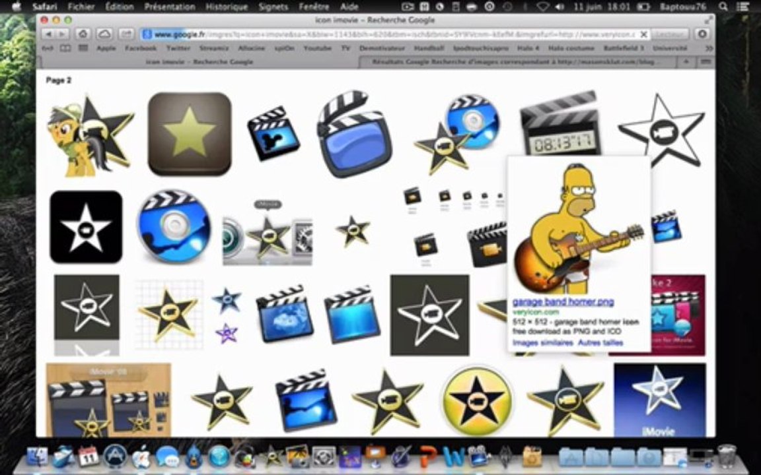Open the Historique menu
Viewport: 761px width, 475px height.
[227, 7]
